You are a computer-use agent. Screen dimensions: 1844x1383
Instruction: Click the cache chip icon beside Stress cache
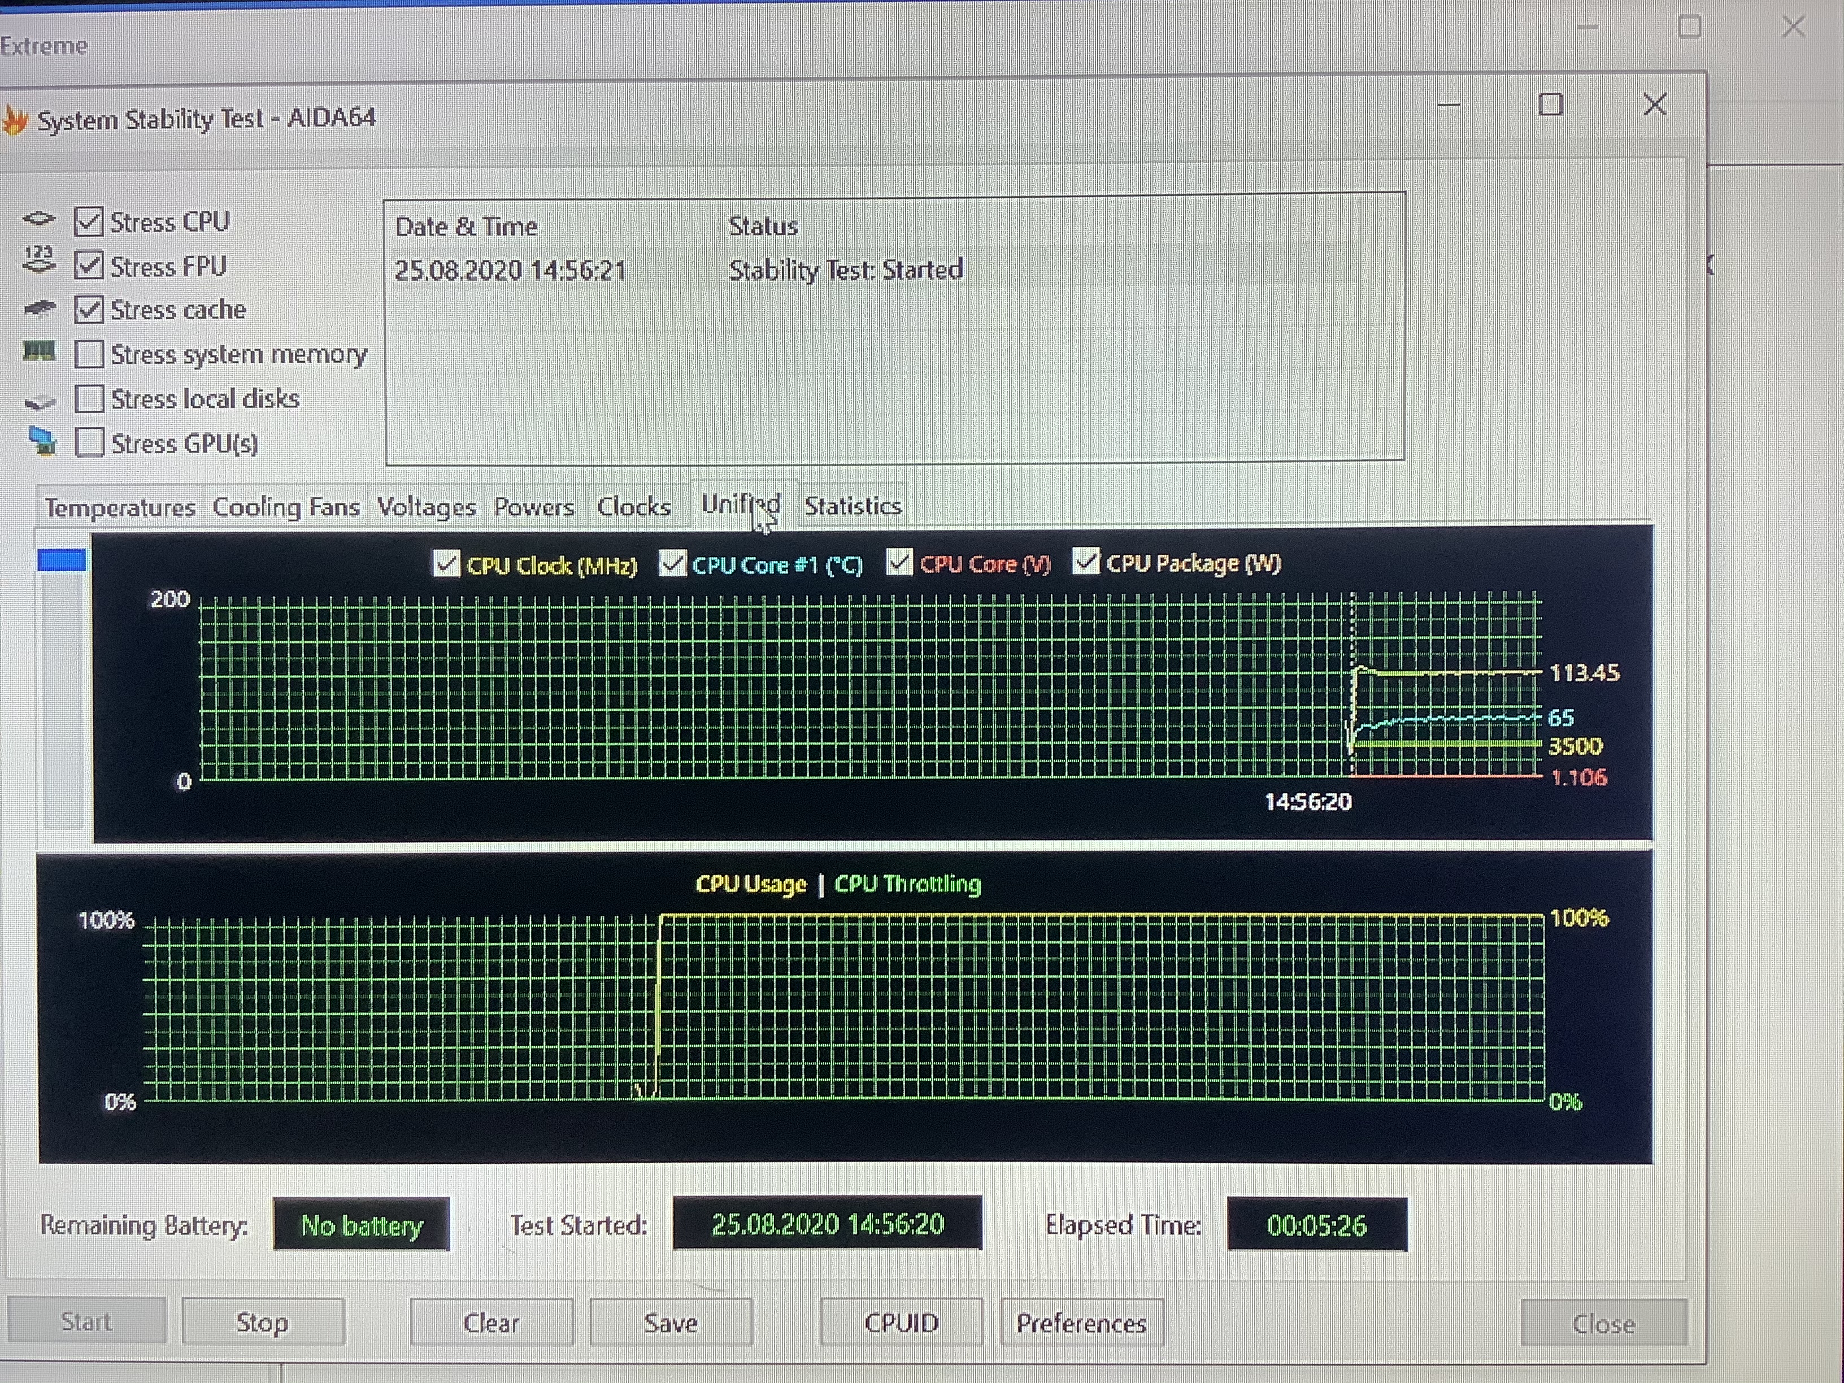39,309
